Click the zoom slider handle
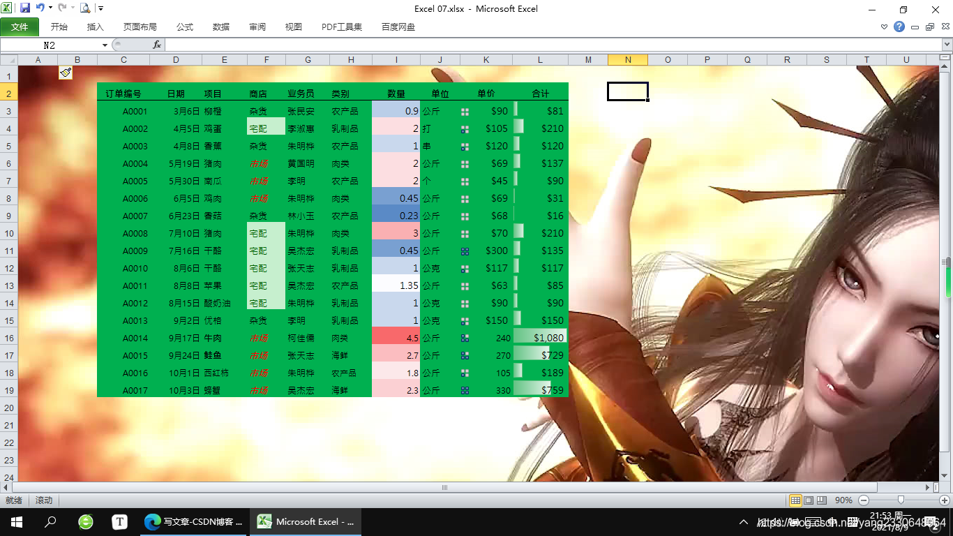 click(901, 500)
